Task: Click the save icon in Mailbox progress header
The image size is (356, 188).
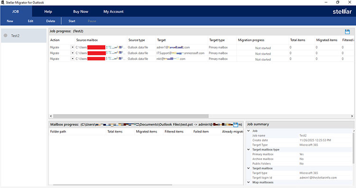Action: [x=235, y=125]
